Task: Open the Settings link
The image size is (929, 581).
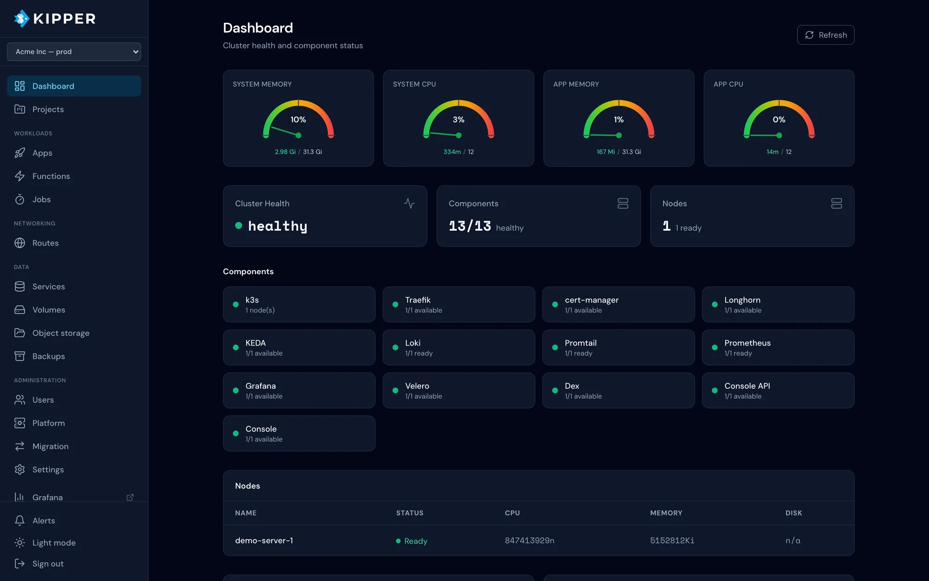Action: tap(74, 470)
